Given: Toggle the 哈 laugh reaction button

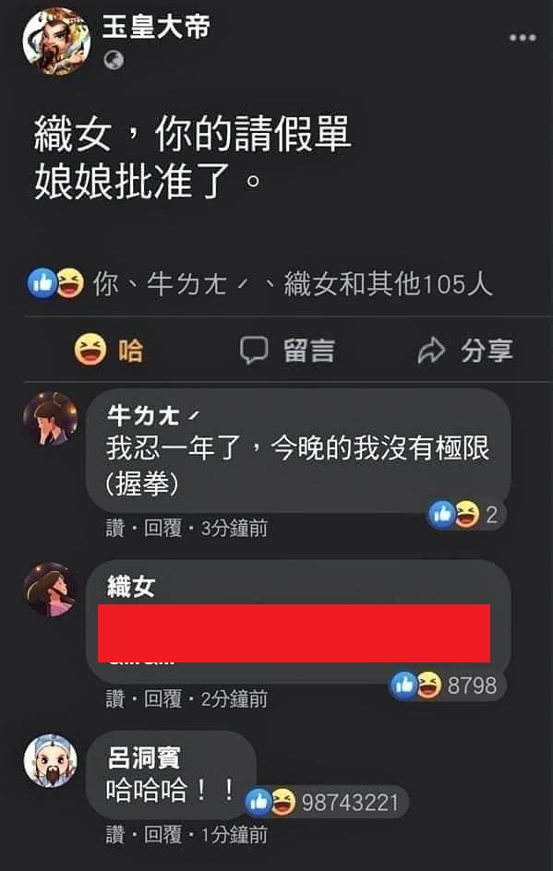Looking at the screenshot, I should tap(109, 350).
